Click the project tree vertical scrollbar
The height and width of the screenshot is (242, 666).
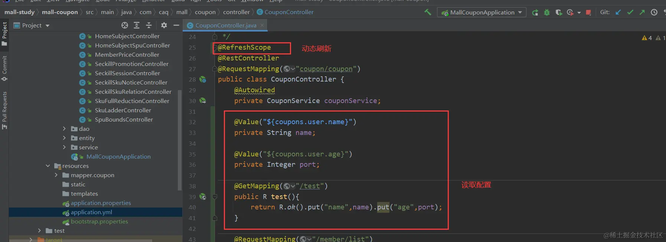tap(180, 140)
